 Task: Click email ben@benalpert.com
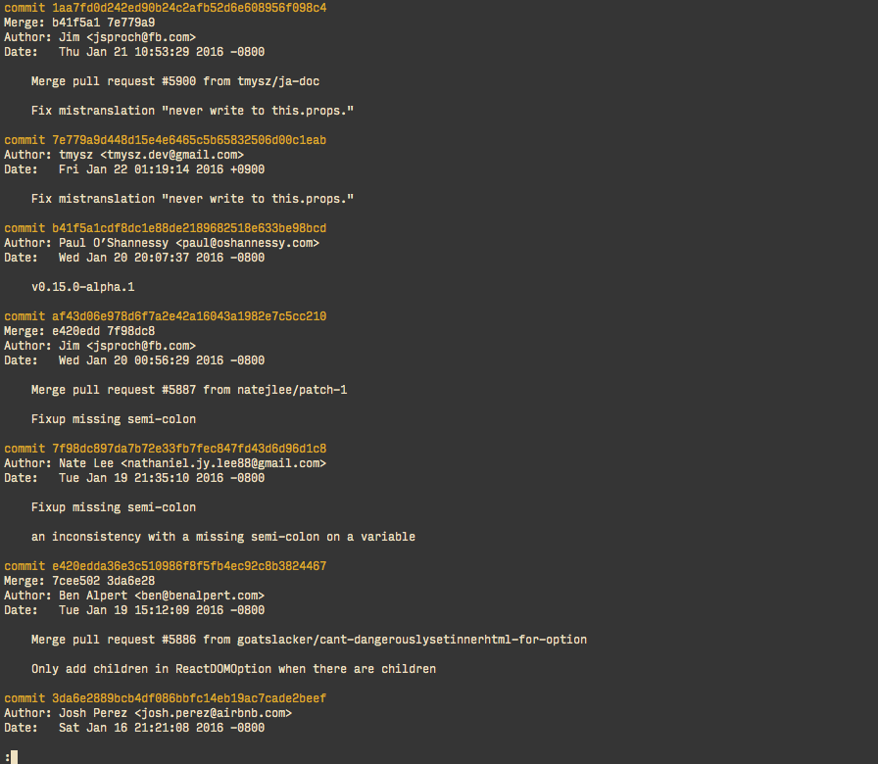coord(199,596)
